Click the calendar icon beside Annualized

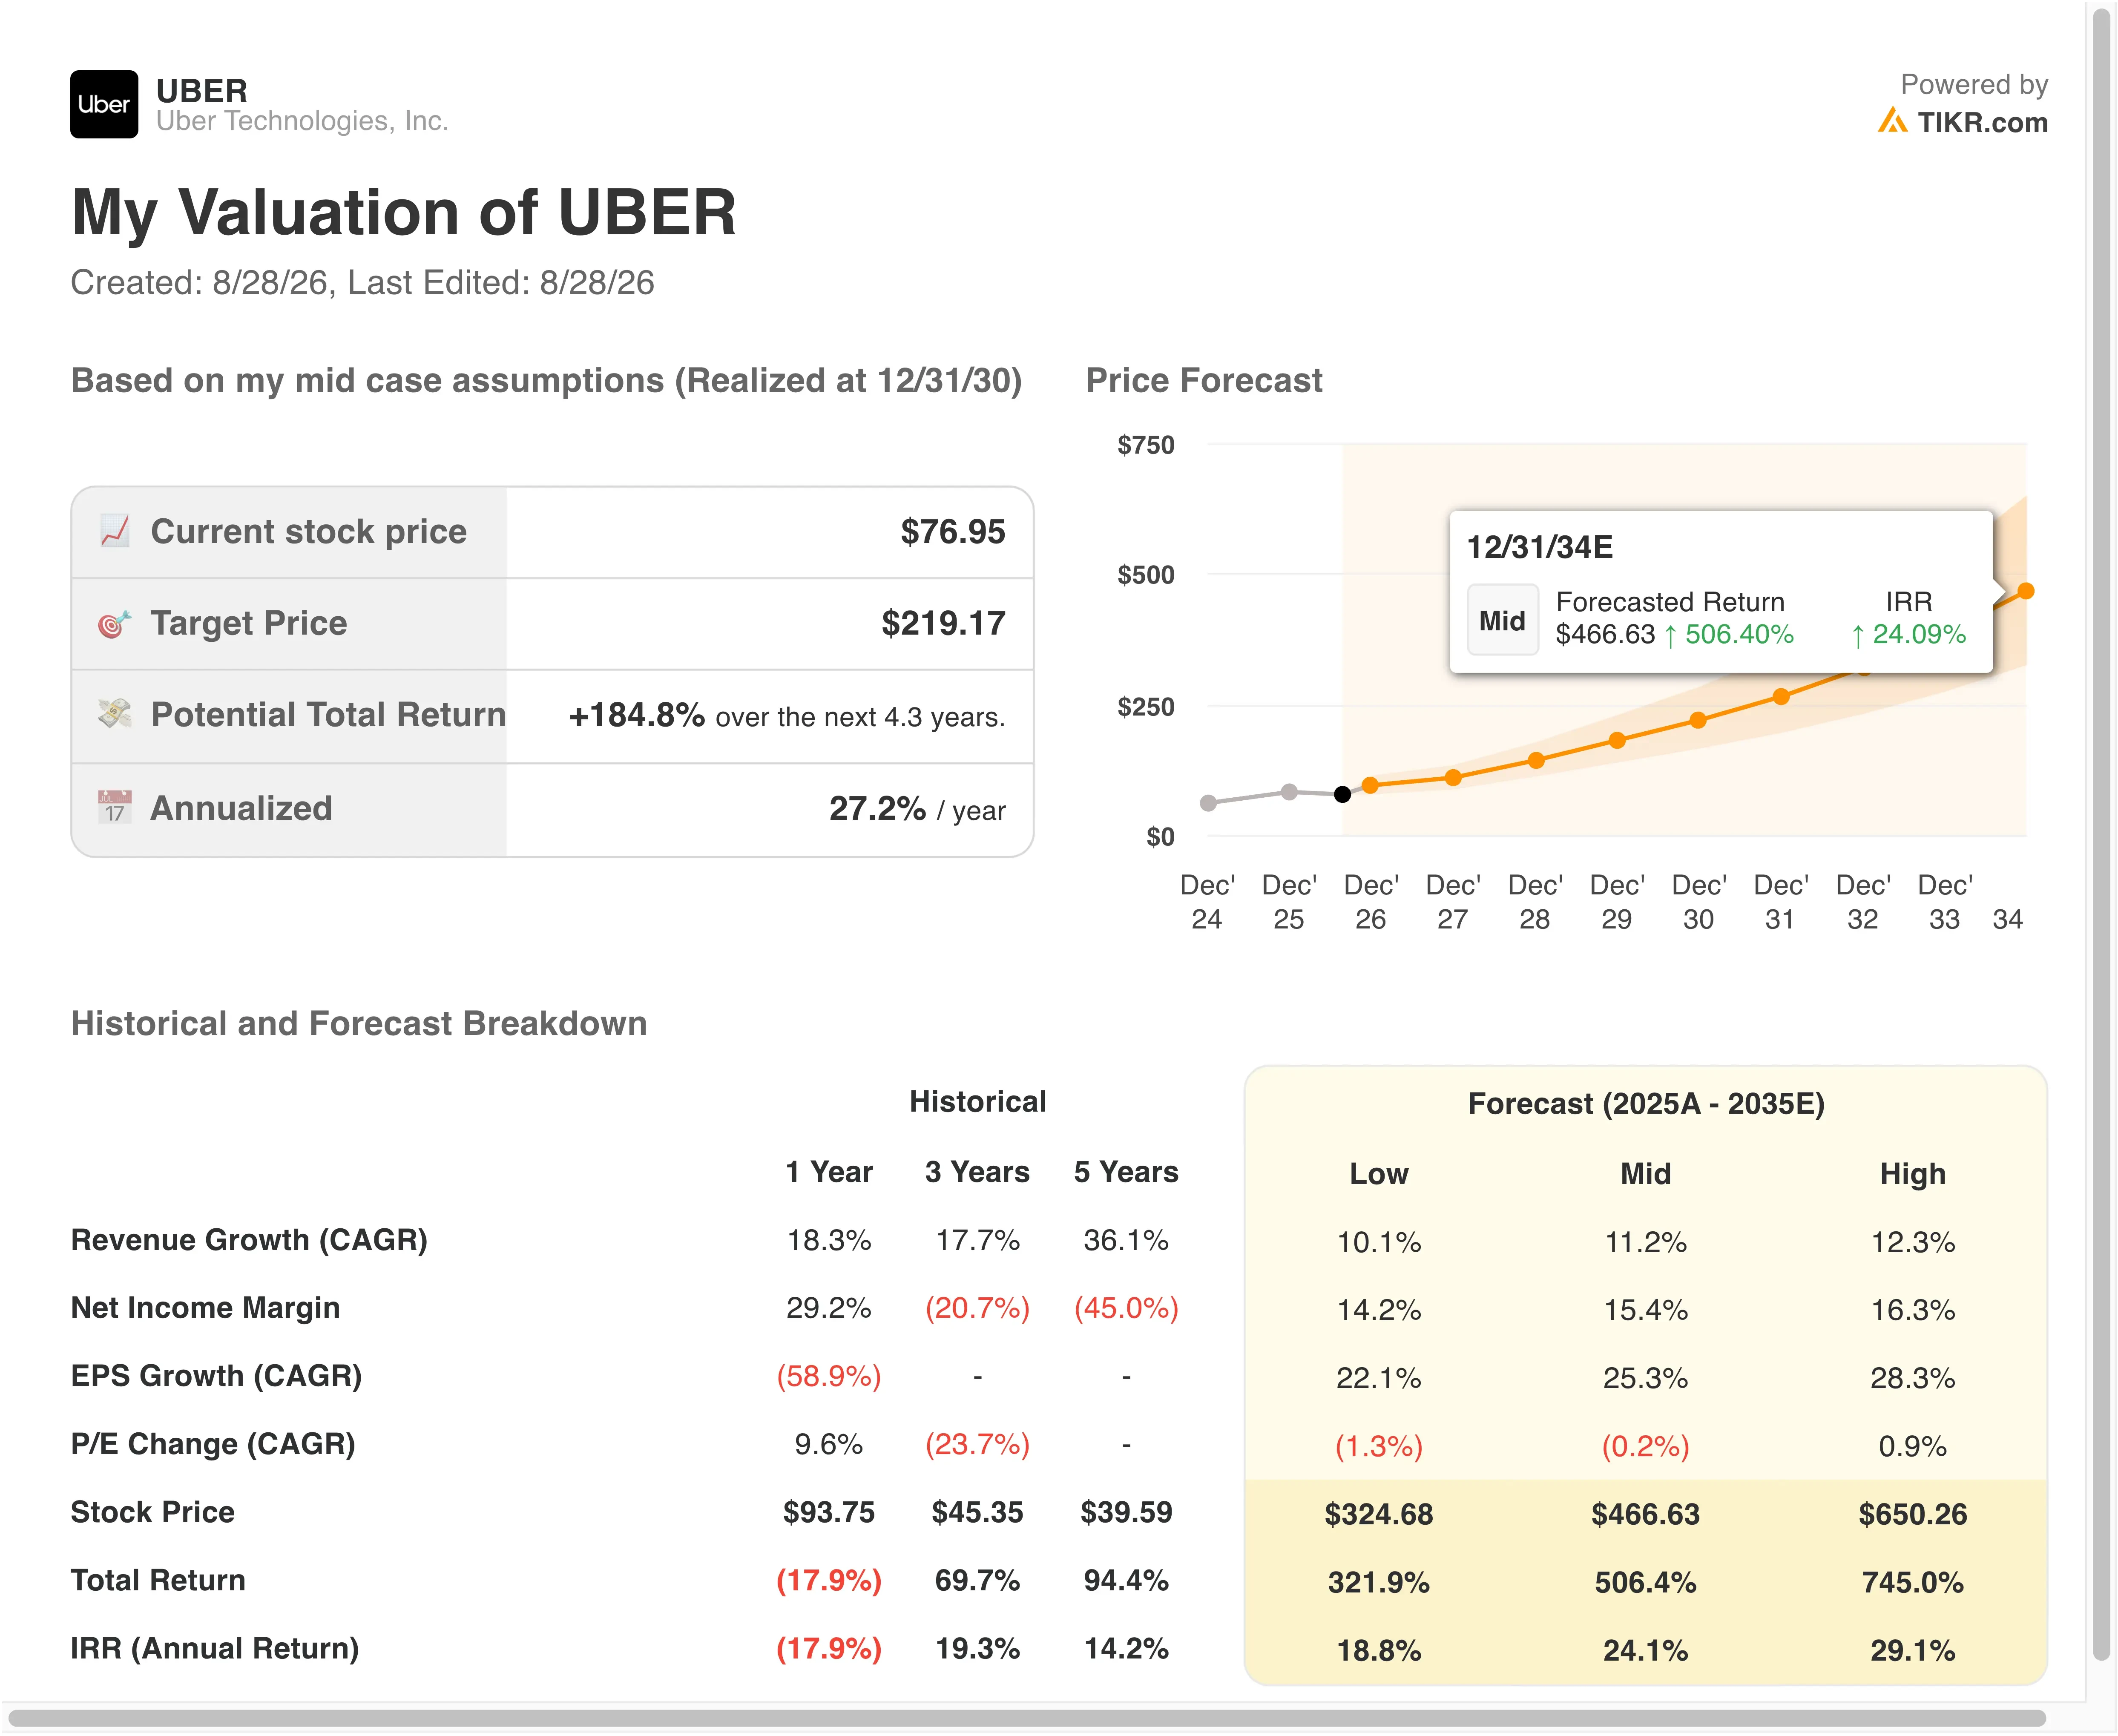click(x=115, y=807)
